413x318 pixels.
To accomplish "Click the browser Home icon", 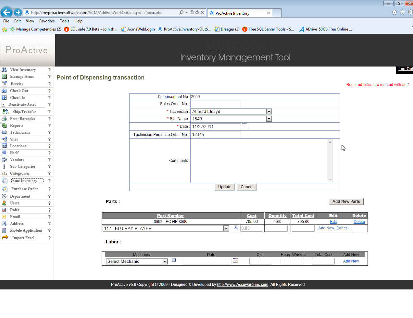I will coord(394,12).
